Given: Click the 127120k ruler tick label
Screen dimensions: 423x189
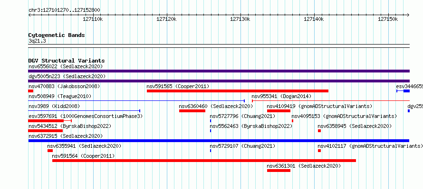Looking at the screenshot, I should tap(166, 19).
